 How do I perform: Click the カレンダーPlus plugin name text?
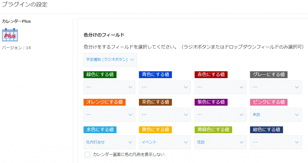(16, 21)
